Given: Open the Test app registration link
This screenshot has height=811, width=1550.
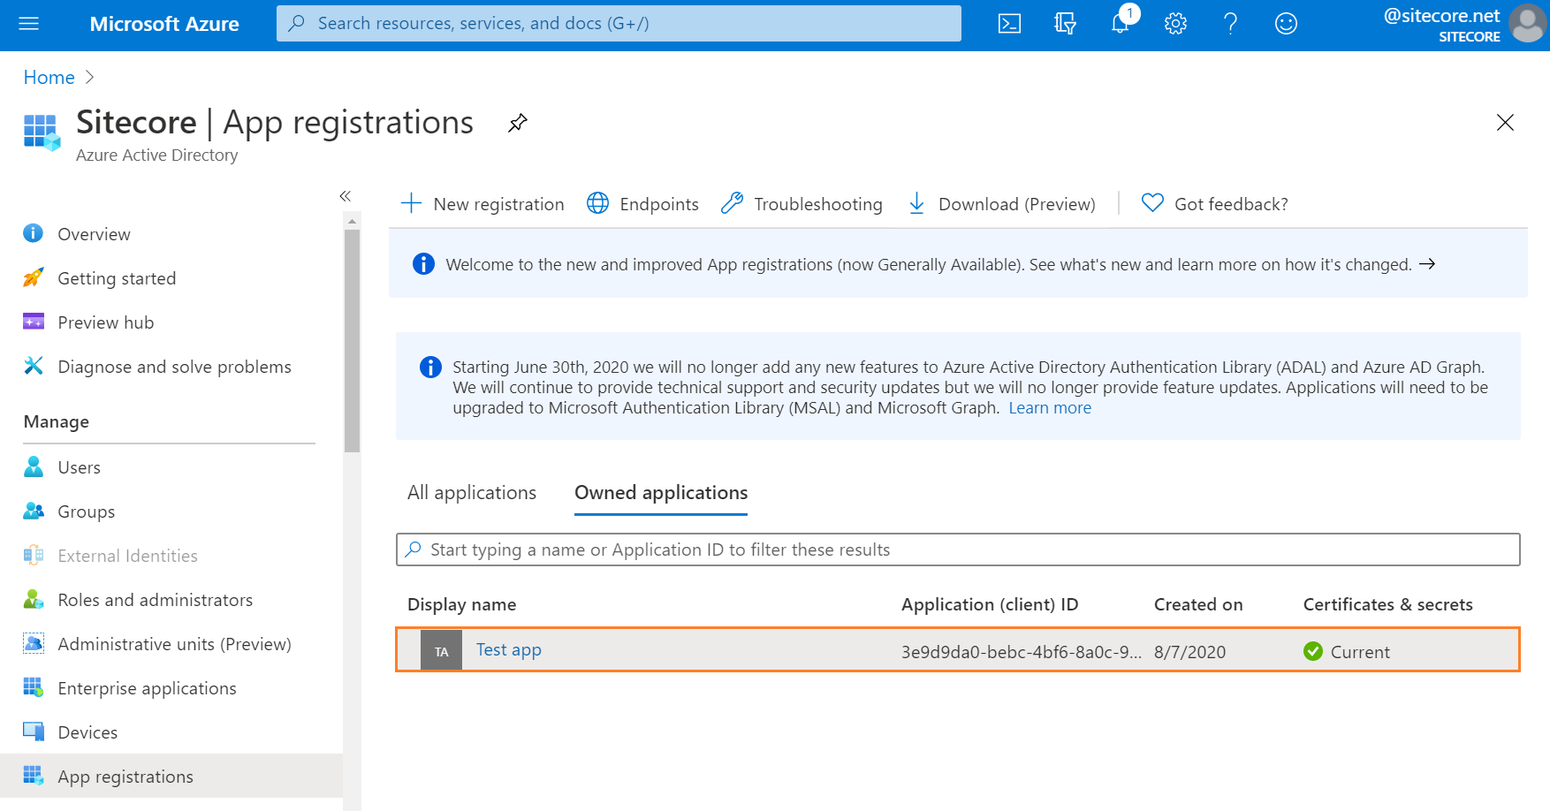Looking at the screenshot, I should point(509,649).
